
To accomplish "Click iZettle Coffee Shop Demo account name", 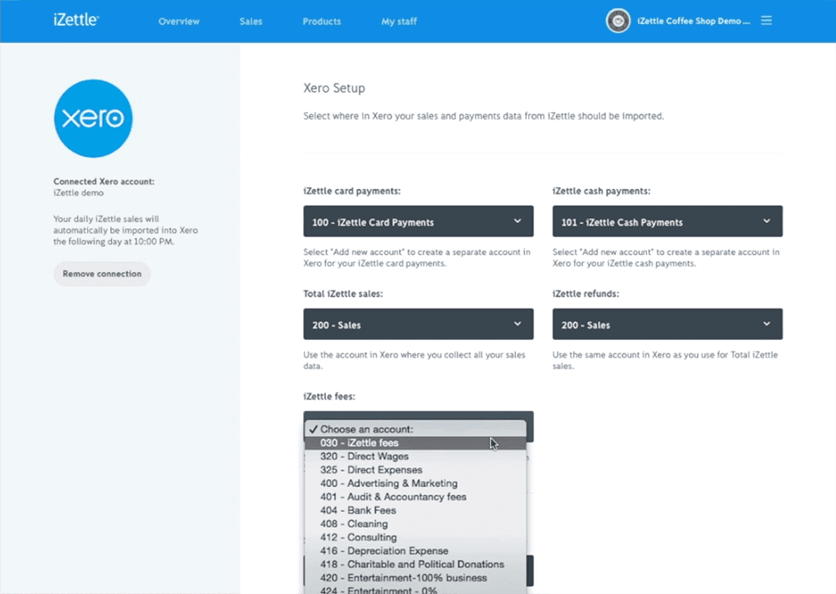I will click(x=693, y=21).
